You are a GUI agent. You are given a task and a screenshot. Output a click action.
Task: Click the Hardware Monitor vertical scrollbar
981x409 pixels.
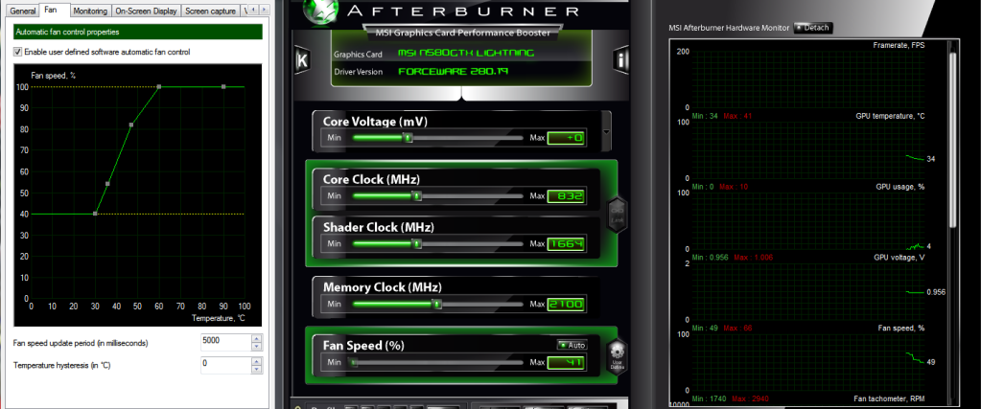click(x=952, y=138)
